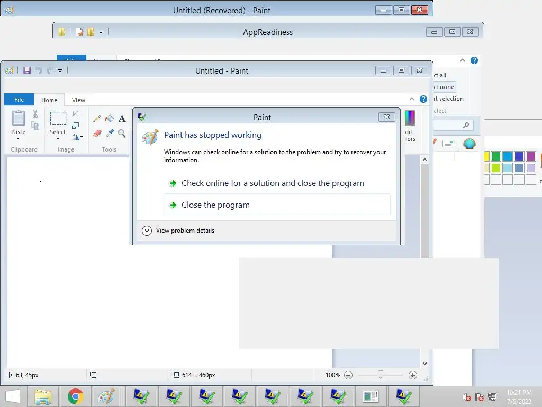Open AppReadiness window Help icon
Image resolution: width=542 pixels, height=407 pixels.
[474, 60]
